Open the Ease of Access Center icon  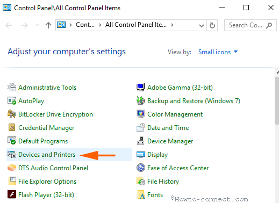pyautogui.click(x=141, y=168)
